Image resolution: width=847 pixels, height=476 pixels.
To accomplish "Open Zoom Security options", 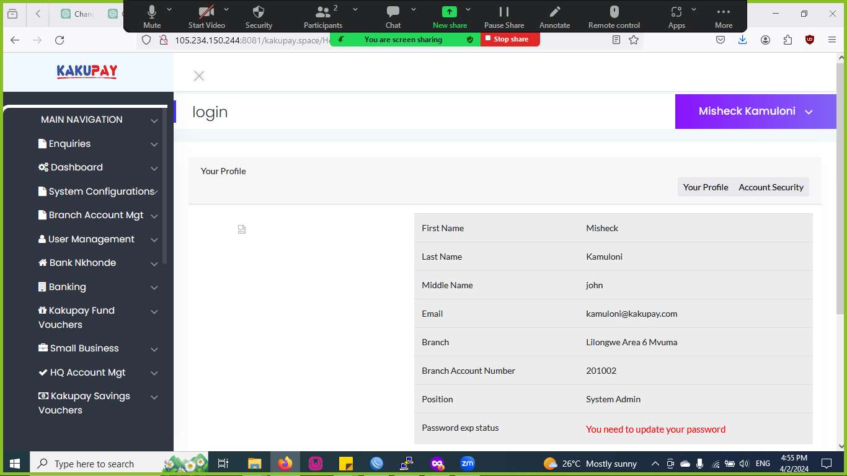I will coord(259,17).
